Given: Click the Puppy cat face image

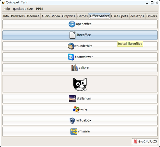Looking at the screenshot, I should coord(80,84).
